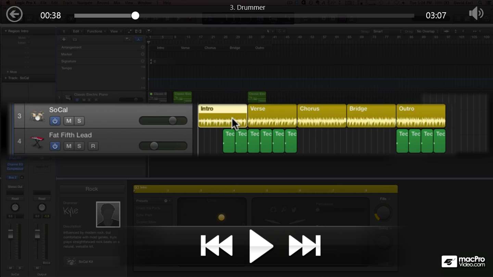Skip to the next video with forward button

(305, 246)
